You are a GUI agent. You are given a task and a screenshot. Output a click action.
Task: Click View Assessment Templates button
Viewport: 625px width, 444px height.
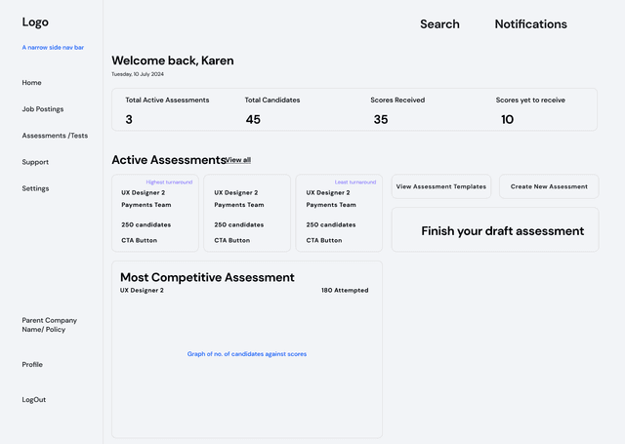pyautogui.click(x=441, y=186)
